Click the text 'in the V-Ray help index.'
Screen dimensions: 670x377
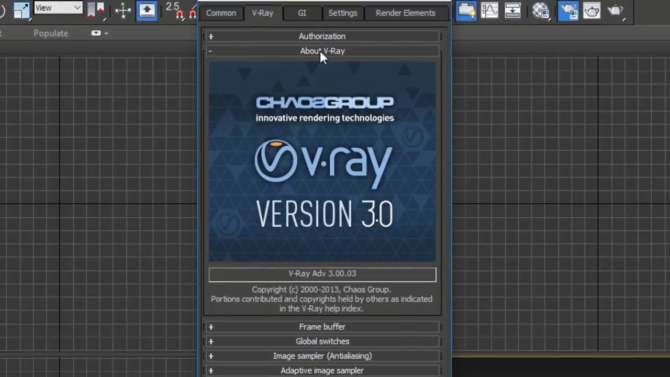[x=321, y=308]
